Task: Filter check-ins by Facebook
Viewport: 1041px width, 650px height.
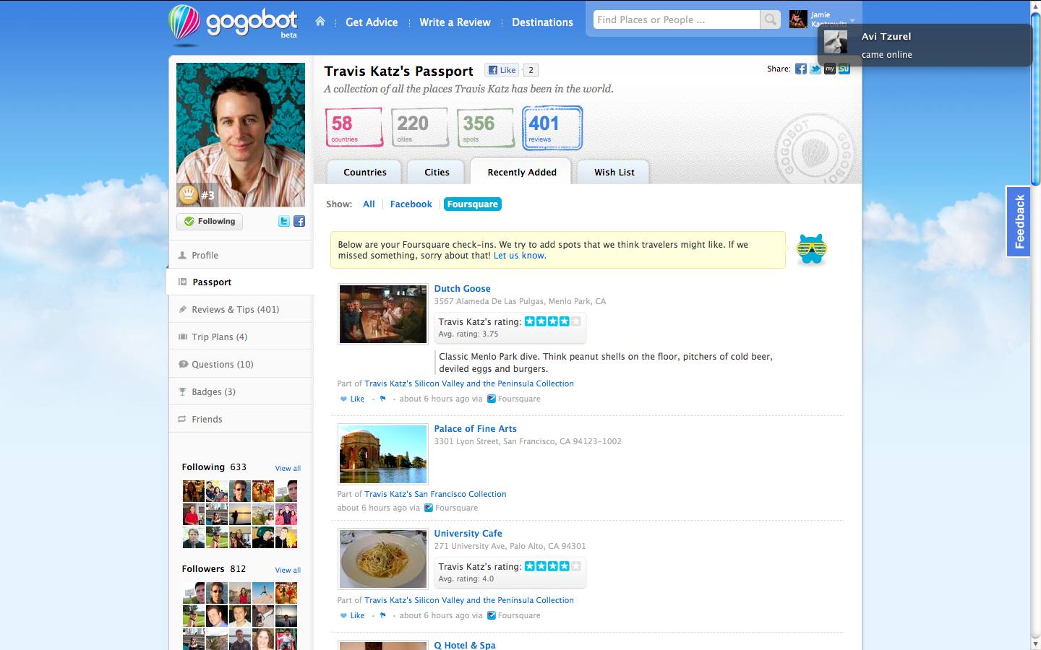Action: [x=411, y=204]
